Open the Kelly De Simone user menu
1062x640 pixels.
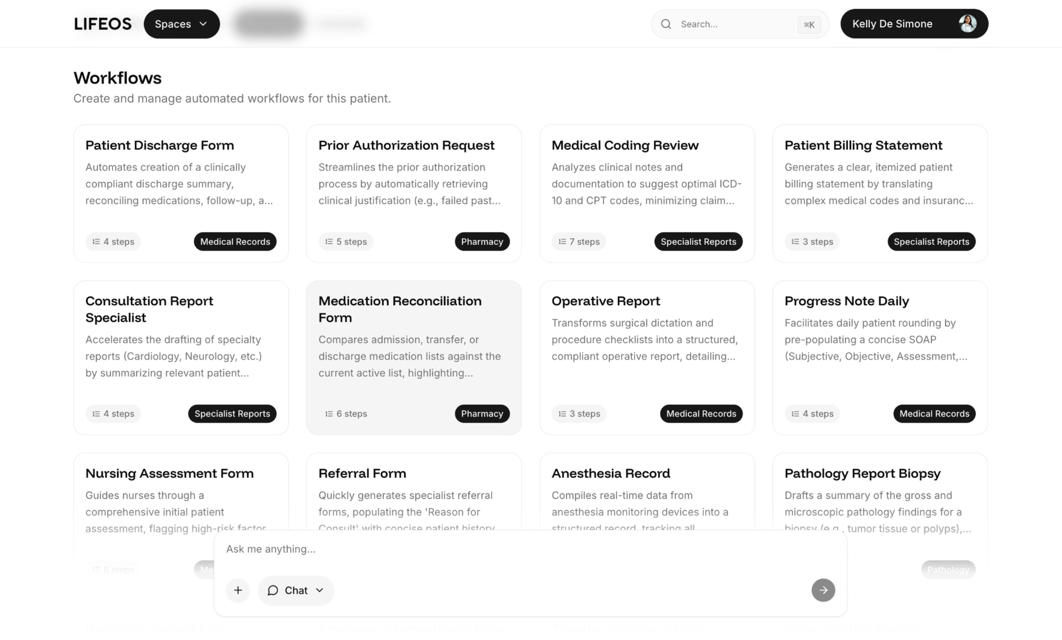[x=914, y=24]
